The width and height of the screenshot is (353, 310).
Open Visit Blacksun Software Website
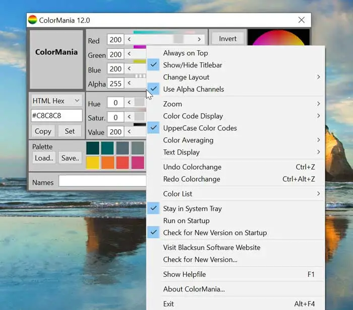coord(236,247)
